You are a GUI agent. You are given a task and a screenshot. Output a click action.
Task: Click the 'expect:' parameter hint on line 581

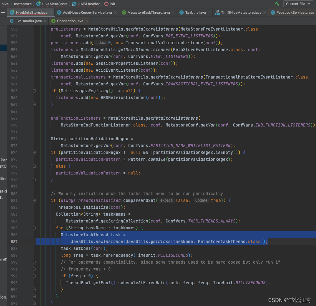[167, 200]
